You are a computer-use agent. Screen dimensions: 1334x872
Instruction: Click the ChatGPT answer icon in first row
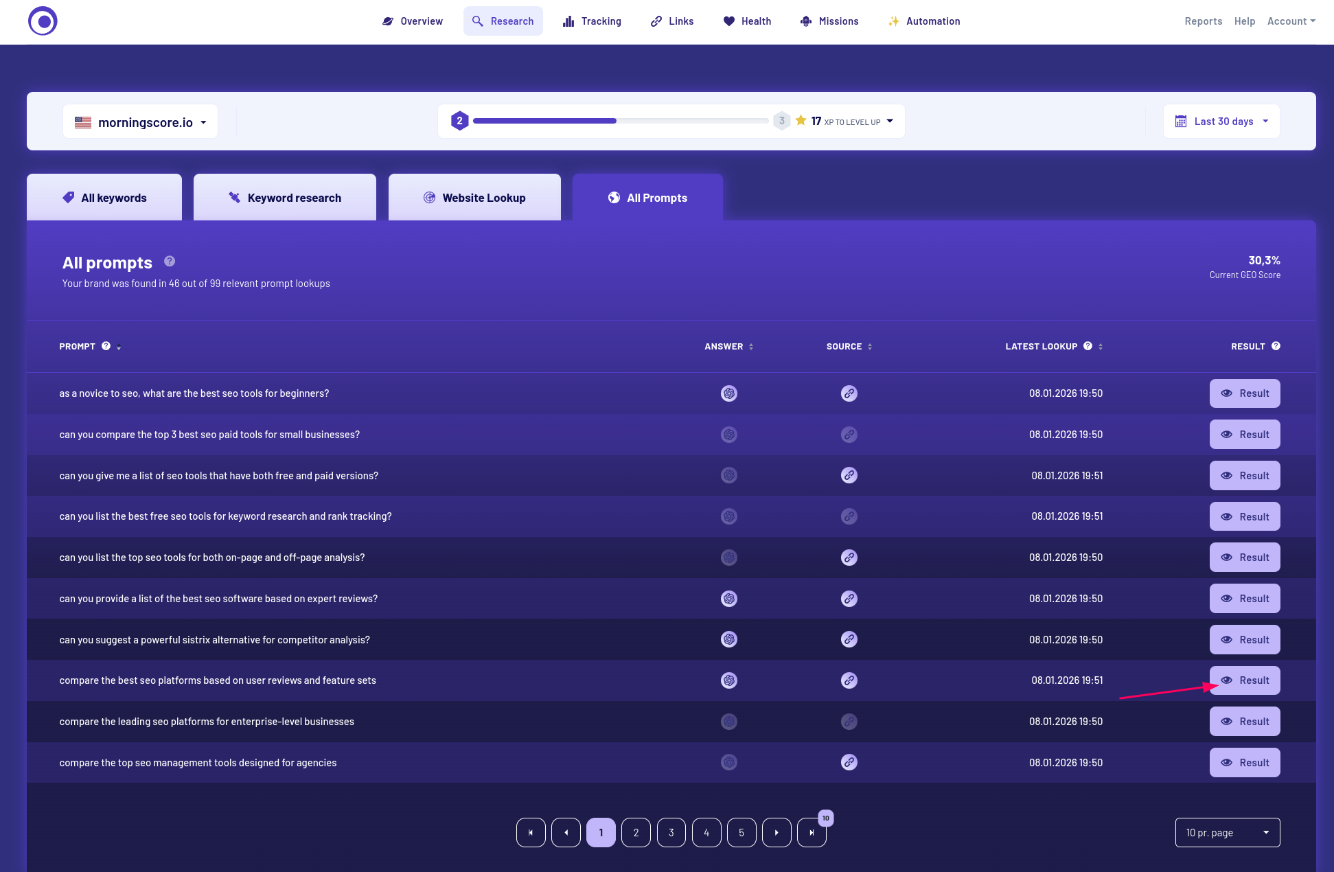pyautogui.click(x=728, y=393)
